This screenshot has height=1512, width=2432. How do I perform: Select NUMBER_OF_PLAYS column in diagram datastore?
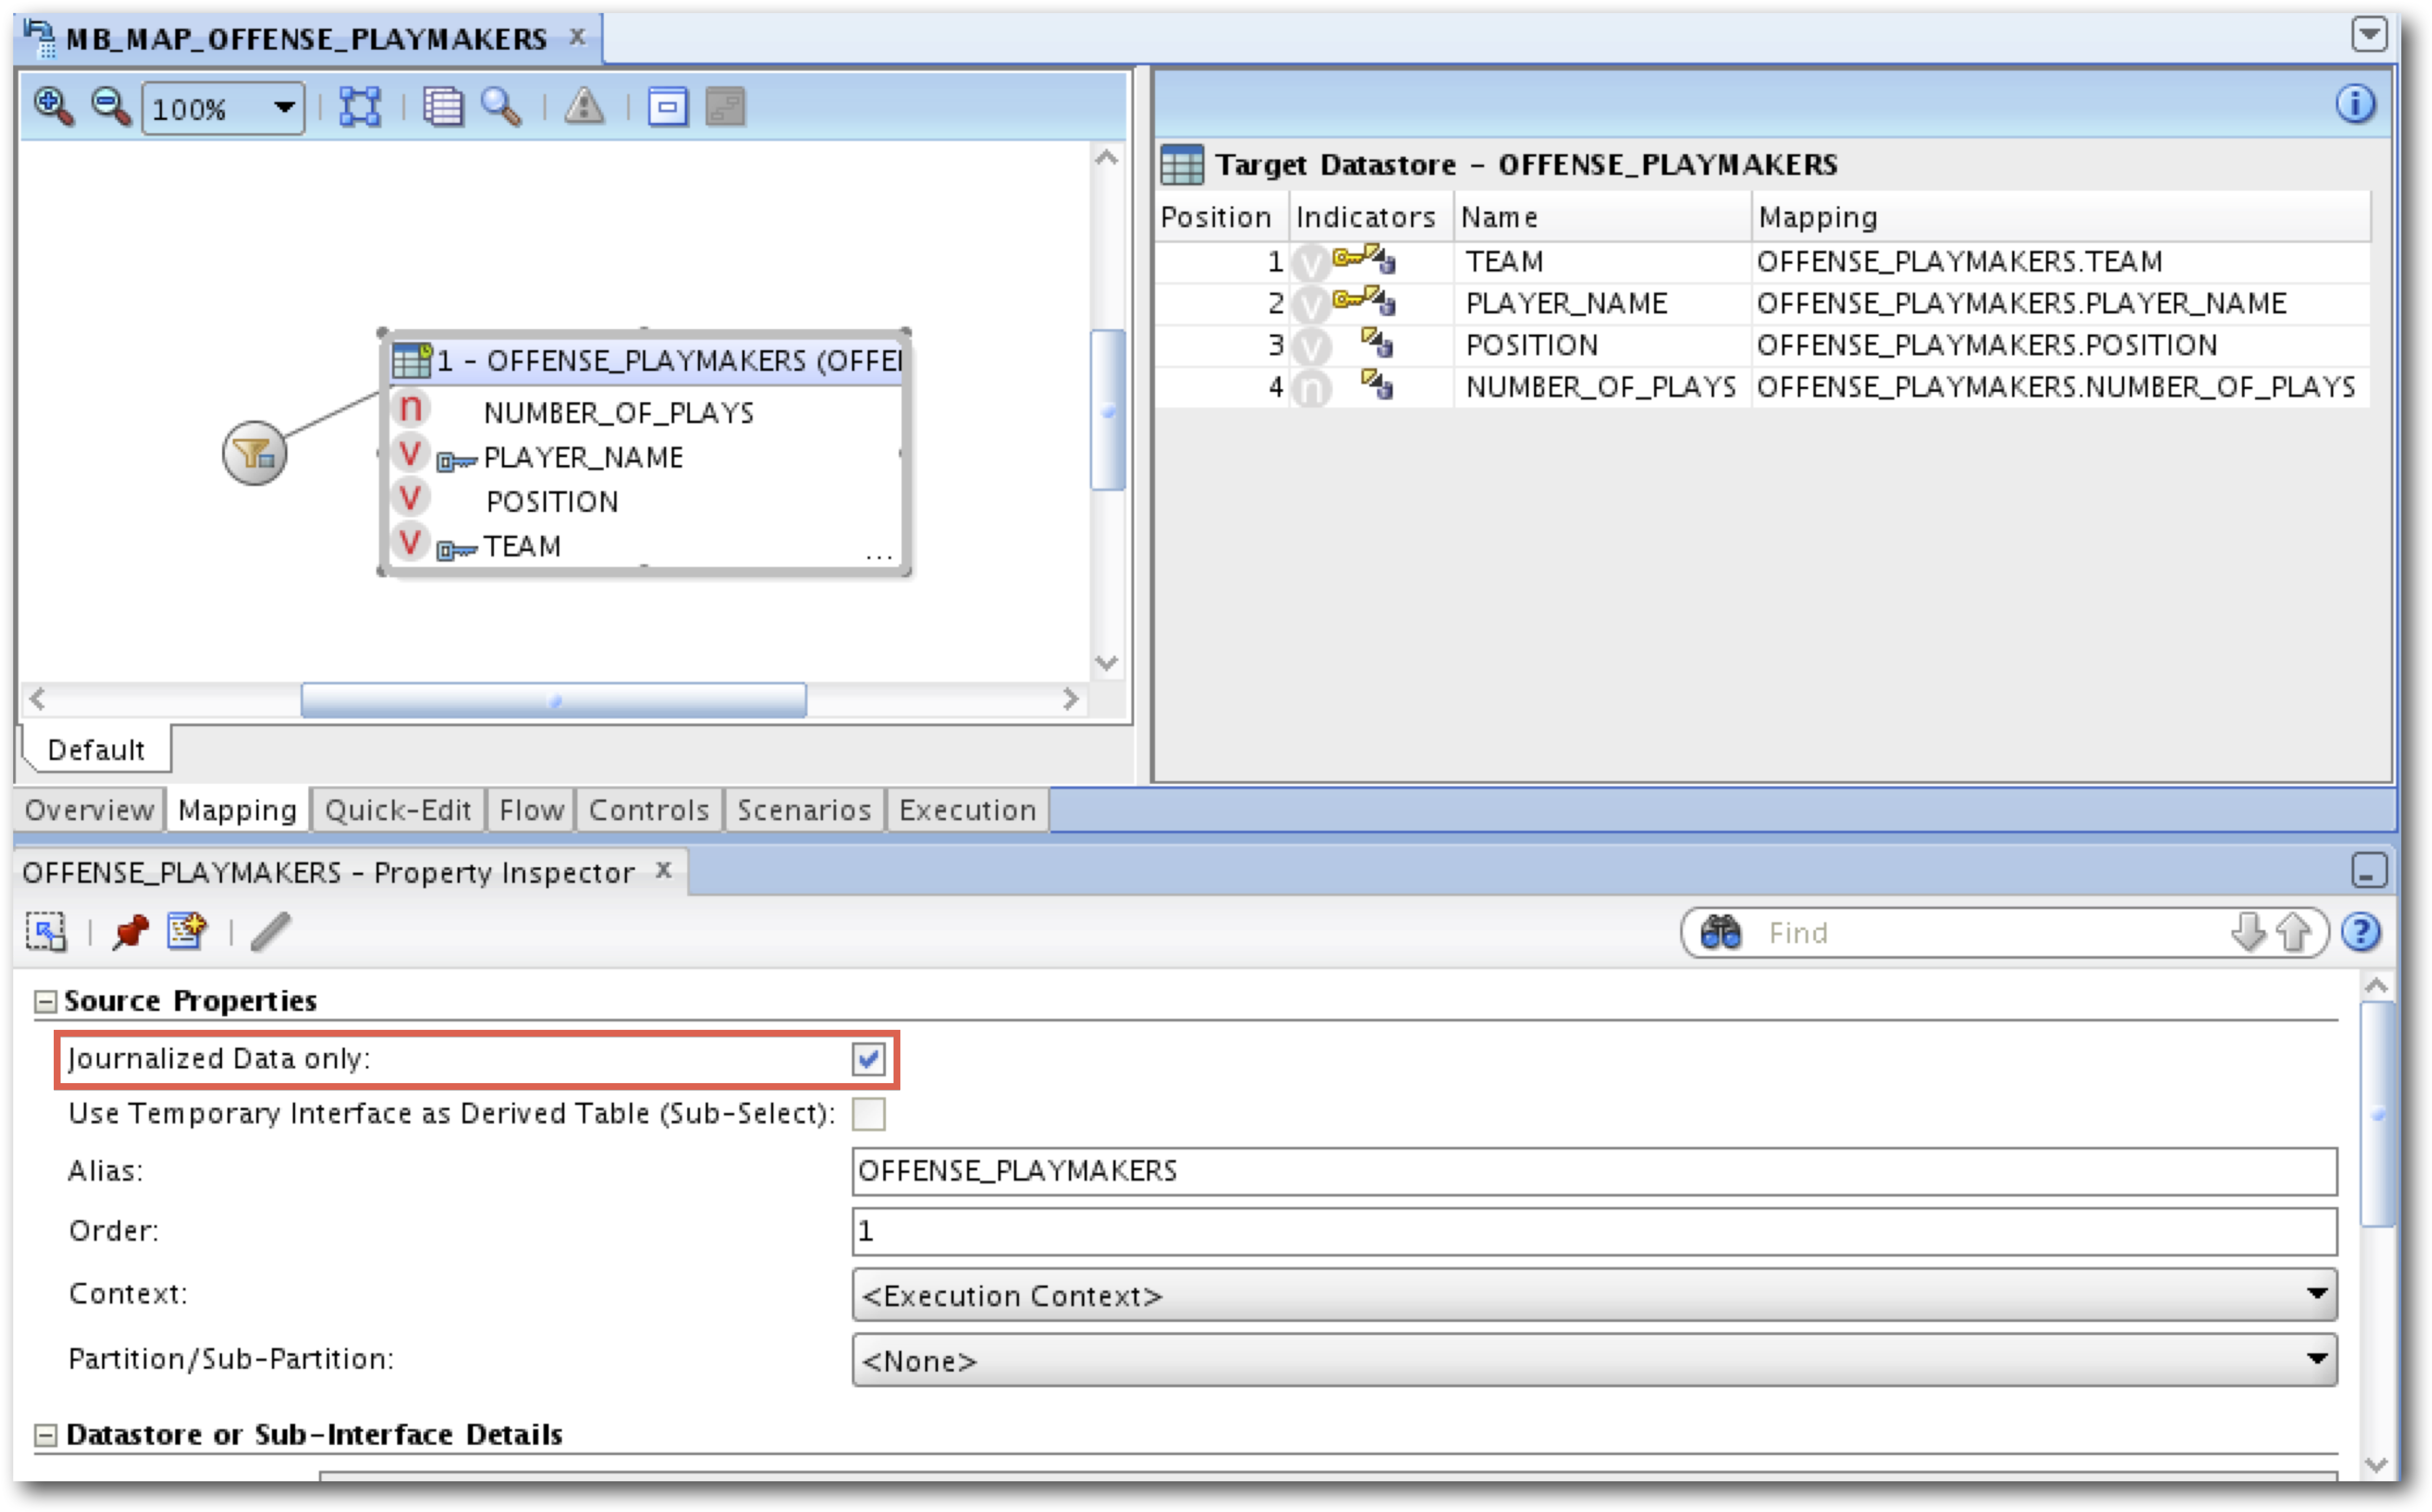[x=618, y=412]
